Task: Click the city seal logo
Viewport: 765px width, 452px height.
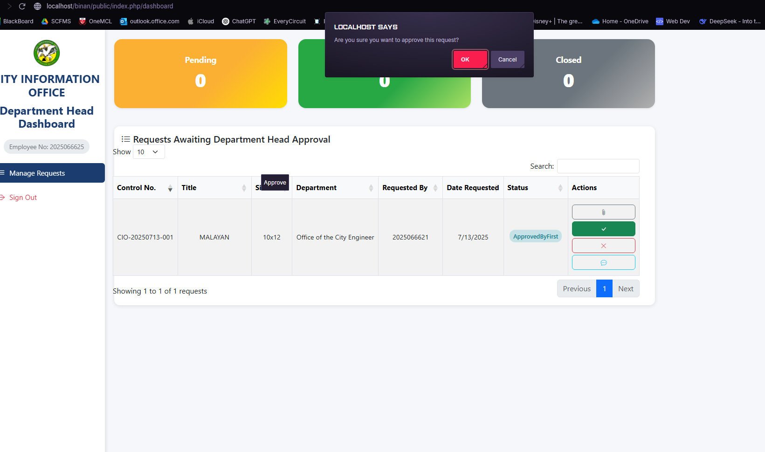Action: [x=47, y=53]
